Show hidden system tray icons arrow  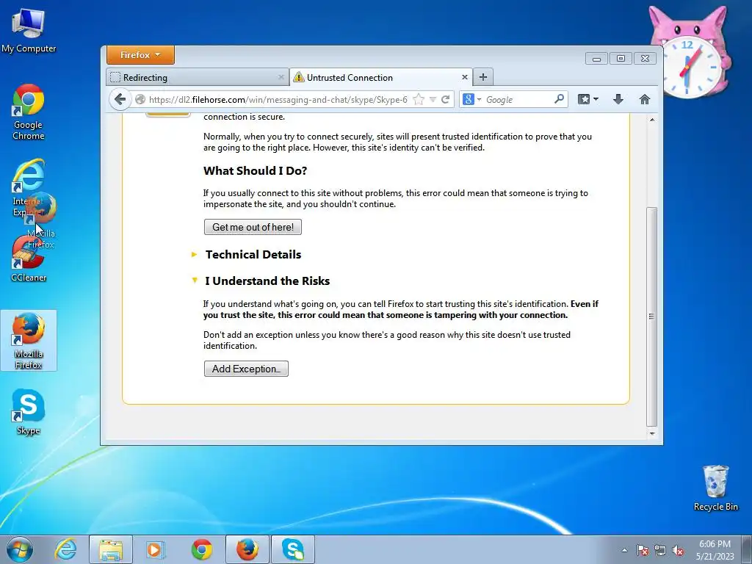624,550
